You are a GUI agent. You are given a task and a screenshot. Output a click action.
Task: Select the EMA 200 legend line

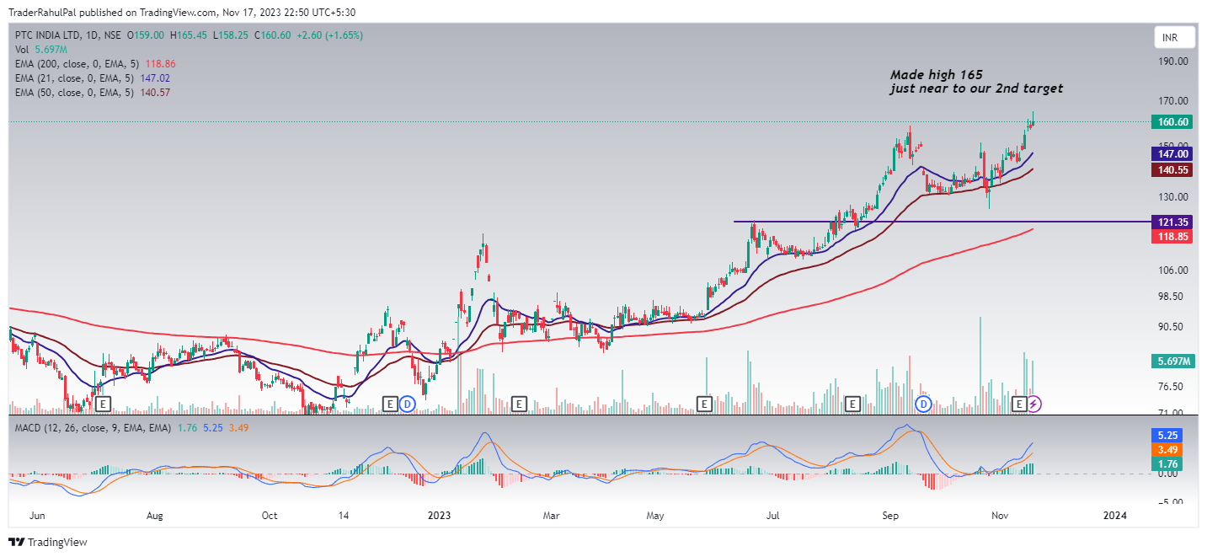click(x=95, y=64)
